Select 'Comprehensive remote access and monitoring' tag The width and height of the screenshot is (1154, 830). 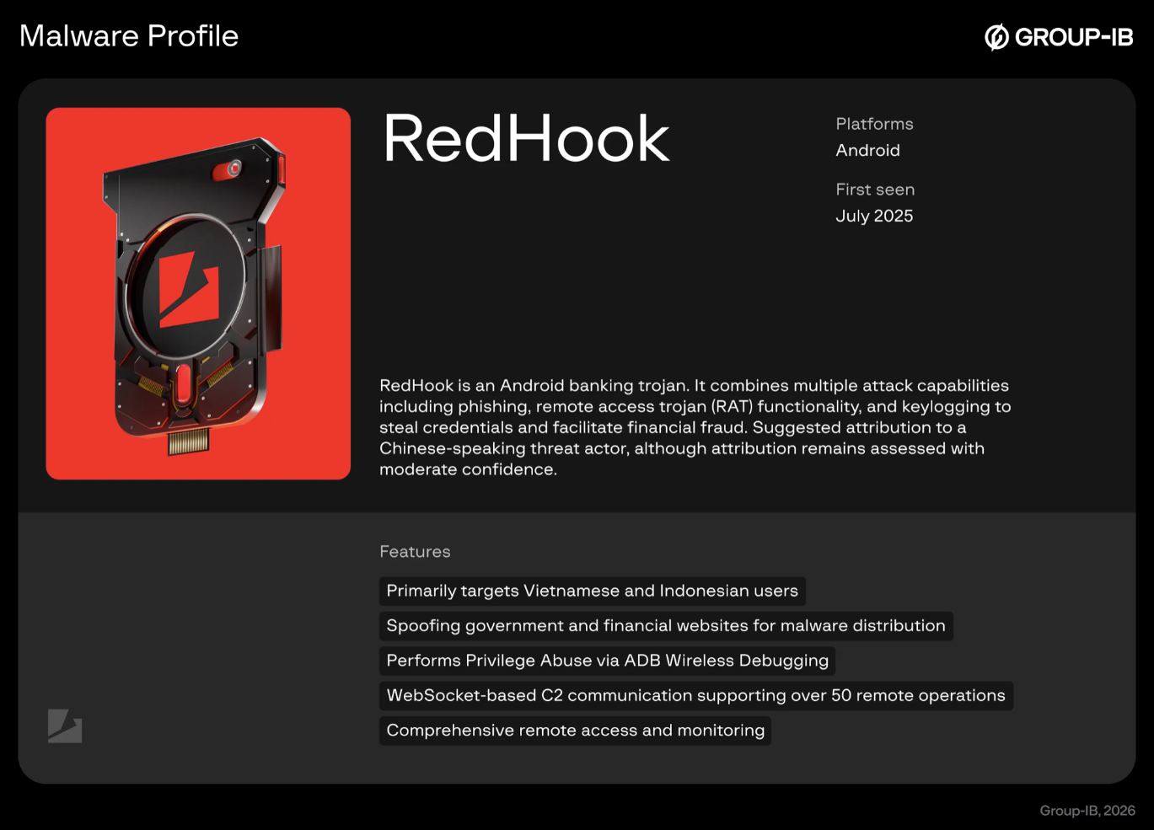click(x=575, y=731)
